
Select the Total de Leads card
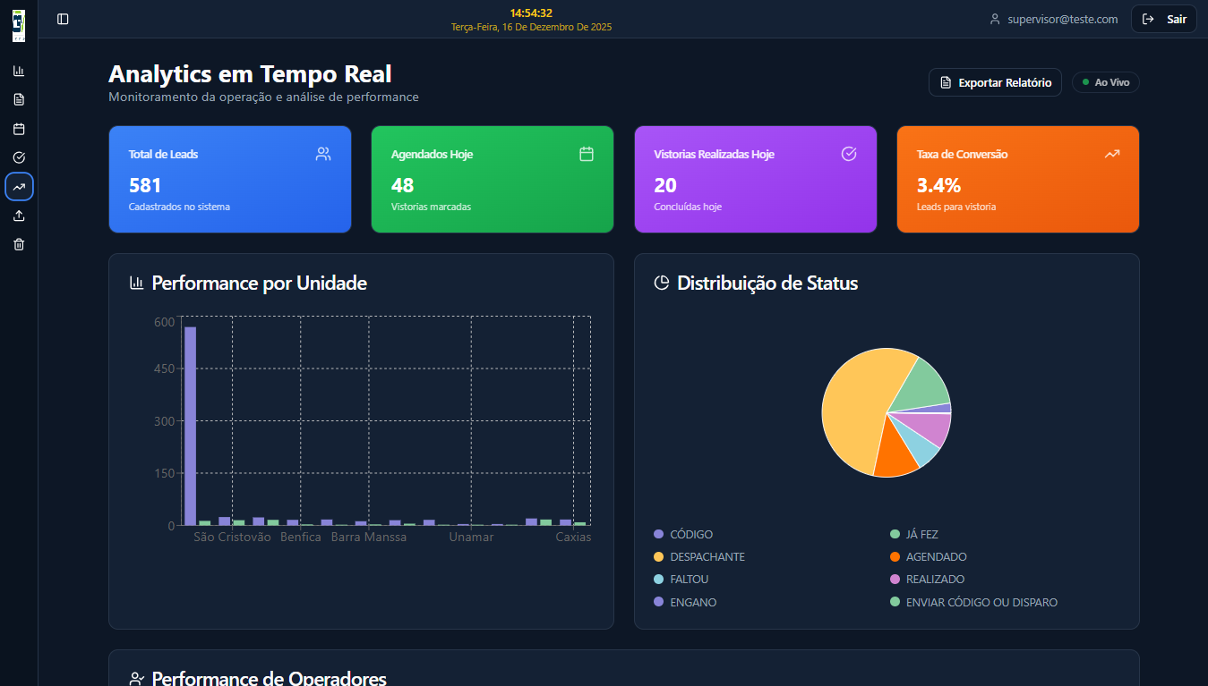[x=229, y=179]
